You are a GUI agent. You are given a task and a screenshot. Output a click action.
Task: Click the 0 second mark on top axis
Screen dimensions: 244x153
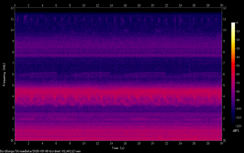[15, 5]
